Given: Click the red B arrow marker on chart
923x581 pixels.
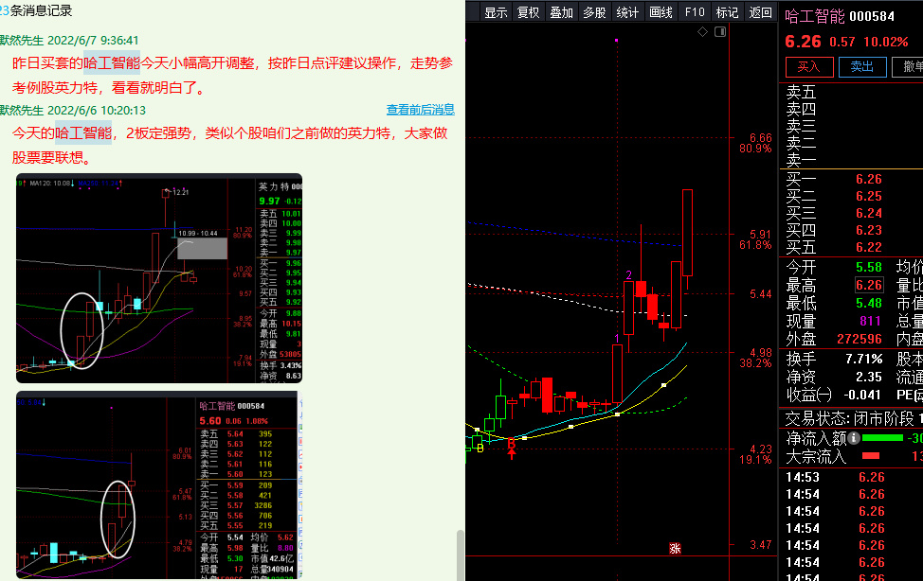Looking at the screenshot, I should coord(511,447).
